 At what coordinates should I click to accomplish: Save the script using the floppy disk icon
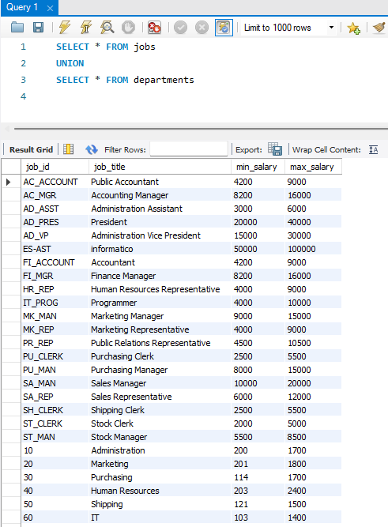click(x=38, y=27)
